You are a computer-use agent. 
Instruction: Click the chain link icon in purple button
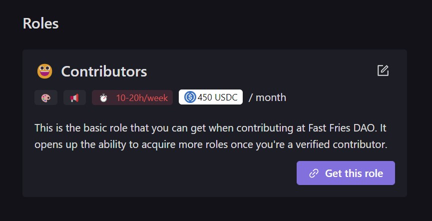[x=314, y=173]
